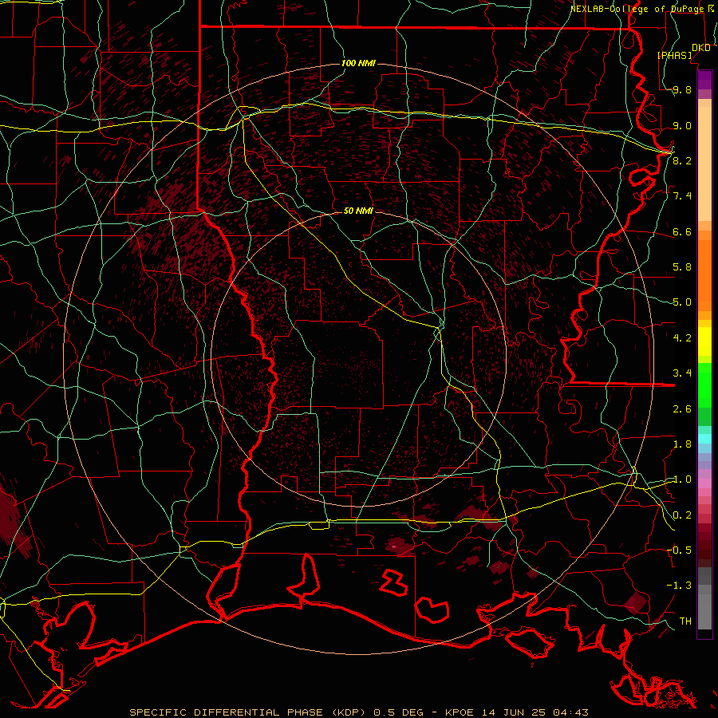
Task: Select the 1.0 scale value
Action: pyautogui.click(x=682, y=479)
